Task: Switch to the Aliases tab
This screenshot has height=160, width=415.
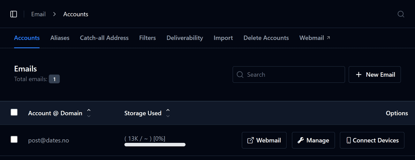Action: pos(60,38)
